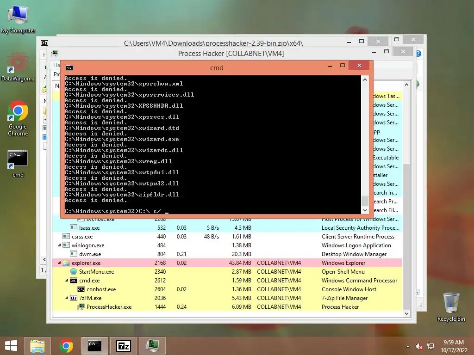Click the csrss.exe process icon
The height and width of the screenshot is (355, 474).
(66, 236)
